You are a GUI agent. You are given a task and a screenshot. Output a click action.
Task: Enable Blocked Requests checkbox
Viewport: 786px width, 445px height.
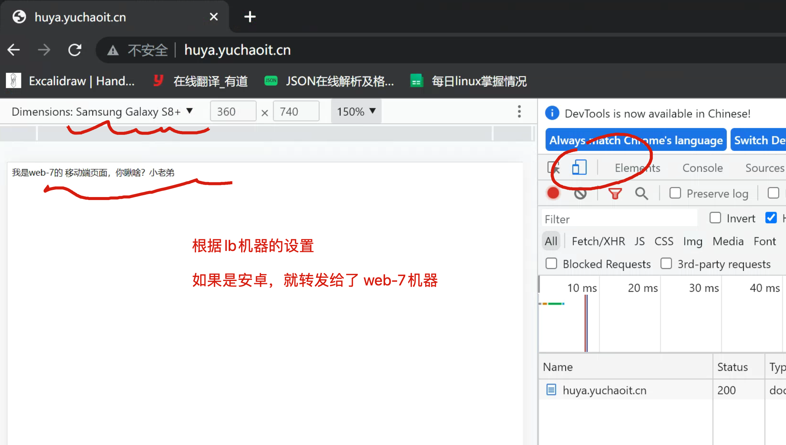pos(551,263)
